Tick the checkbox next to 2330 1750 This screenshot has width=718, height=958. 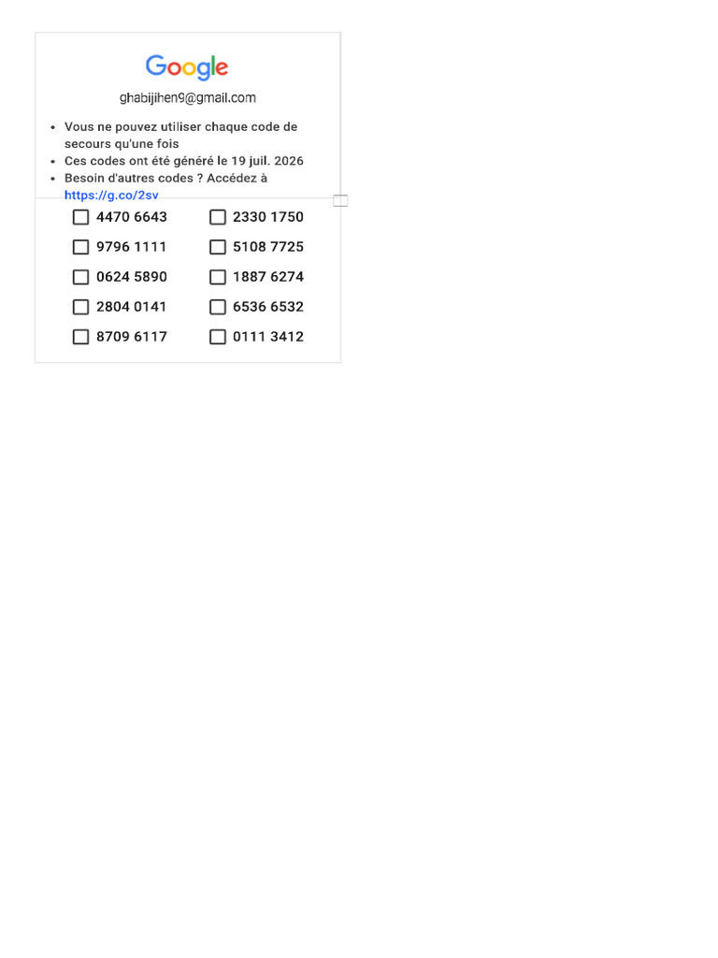pyautogui.click(x=217, y=217)
